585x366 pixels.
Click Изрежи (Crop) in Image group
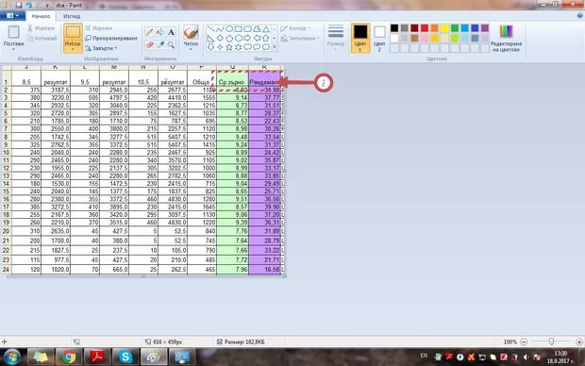point(99,28)
